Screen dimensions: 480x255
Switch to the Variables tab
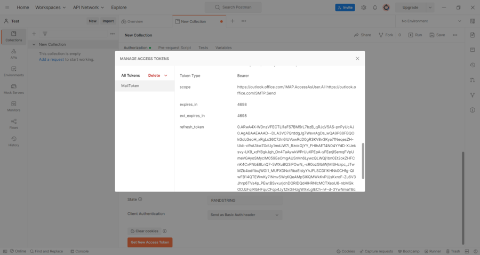click(223, 48)
